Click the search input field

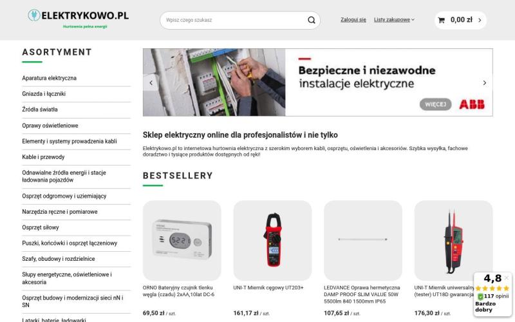coord(235,20)
